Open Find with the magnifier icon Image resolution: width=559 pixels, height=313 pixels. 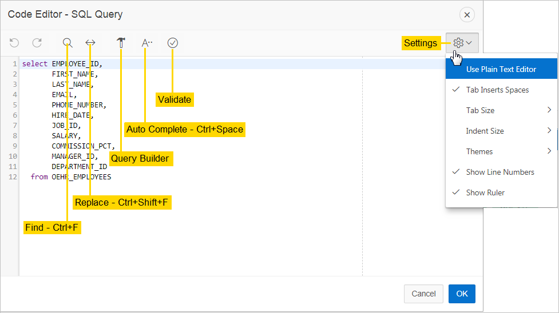(68, 43)
